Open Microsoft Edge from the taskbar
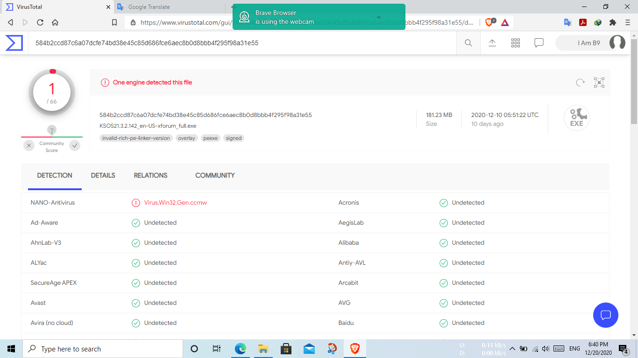This screenshot has width=638, height=358. coord(240,349)
